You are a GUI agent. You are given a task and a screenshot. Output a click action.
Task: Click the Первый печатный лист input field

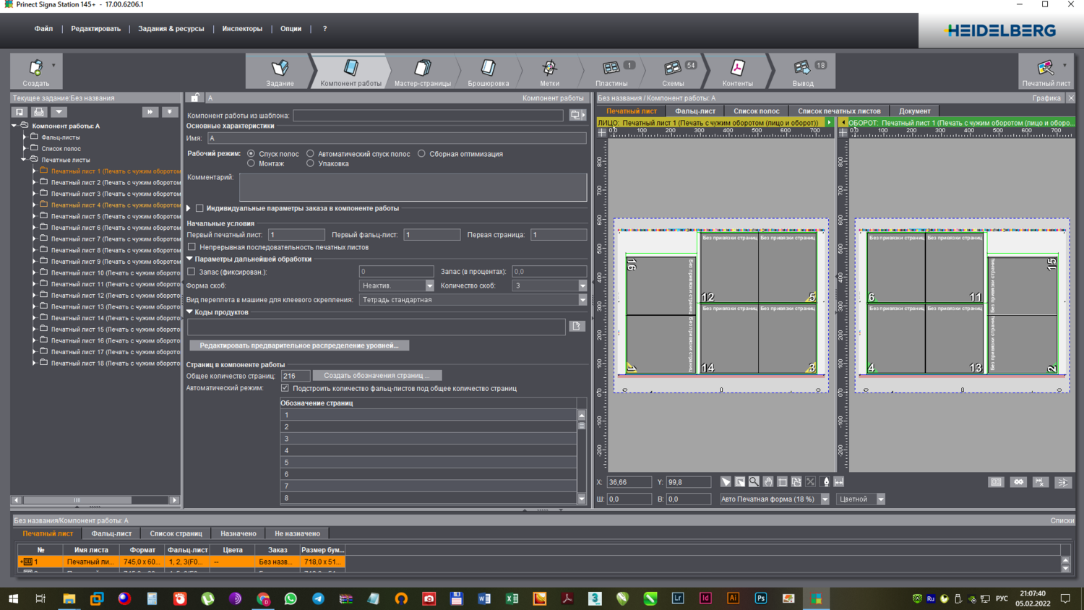296,235
